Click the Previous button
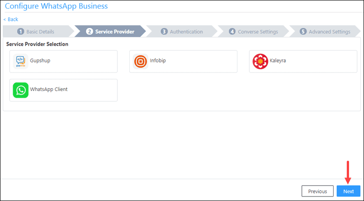 pos(318,191)
